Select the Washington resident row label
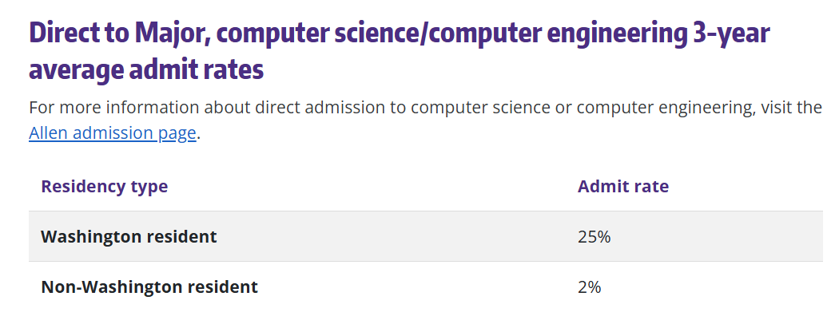The width and height of the screenshot is (839, 320). pos(129,237)
